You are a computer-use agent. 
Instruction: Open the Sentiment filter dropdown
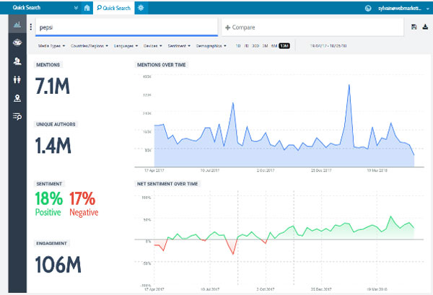pos(179,46)
